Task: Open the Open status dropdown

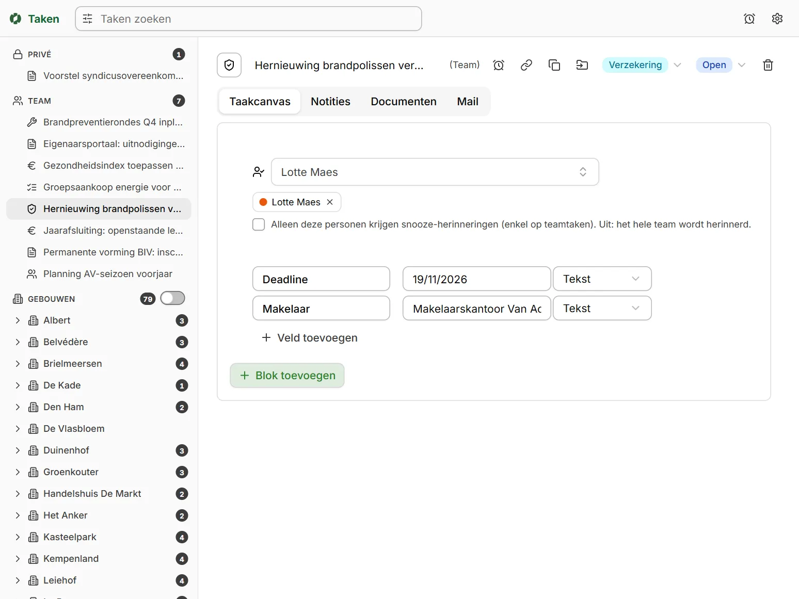Action: 721,65
